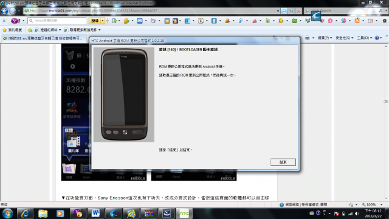
Task: Click the error [140] BOOTLOADER message text
Action: (188, 50)
